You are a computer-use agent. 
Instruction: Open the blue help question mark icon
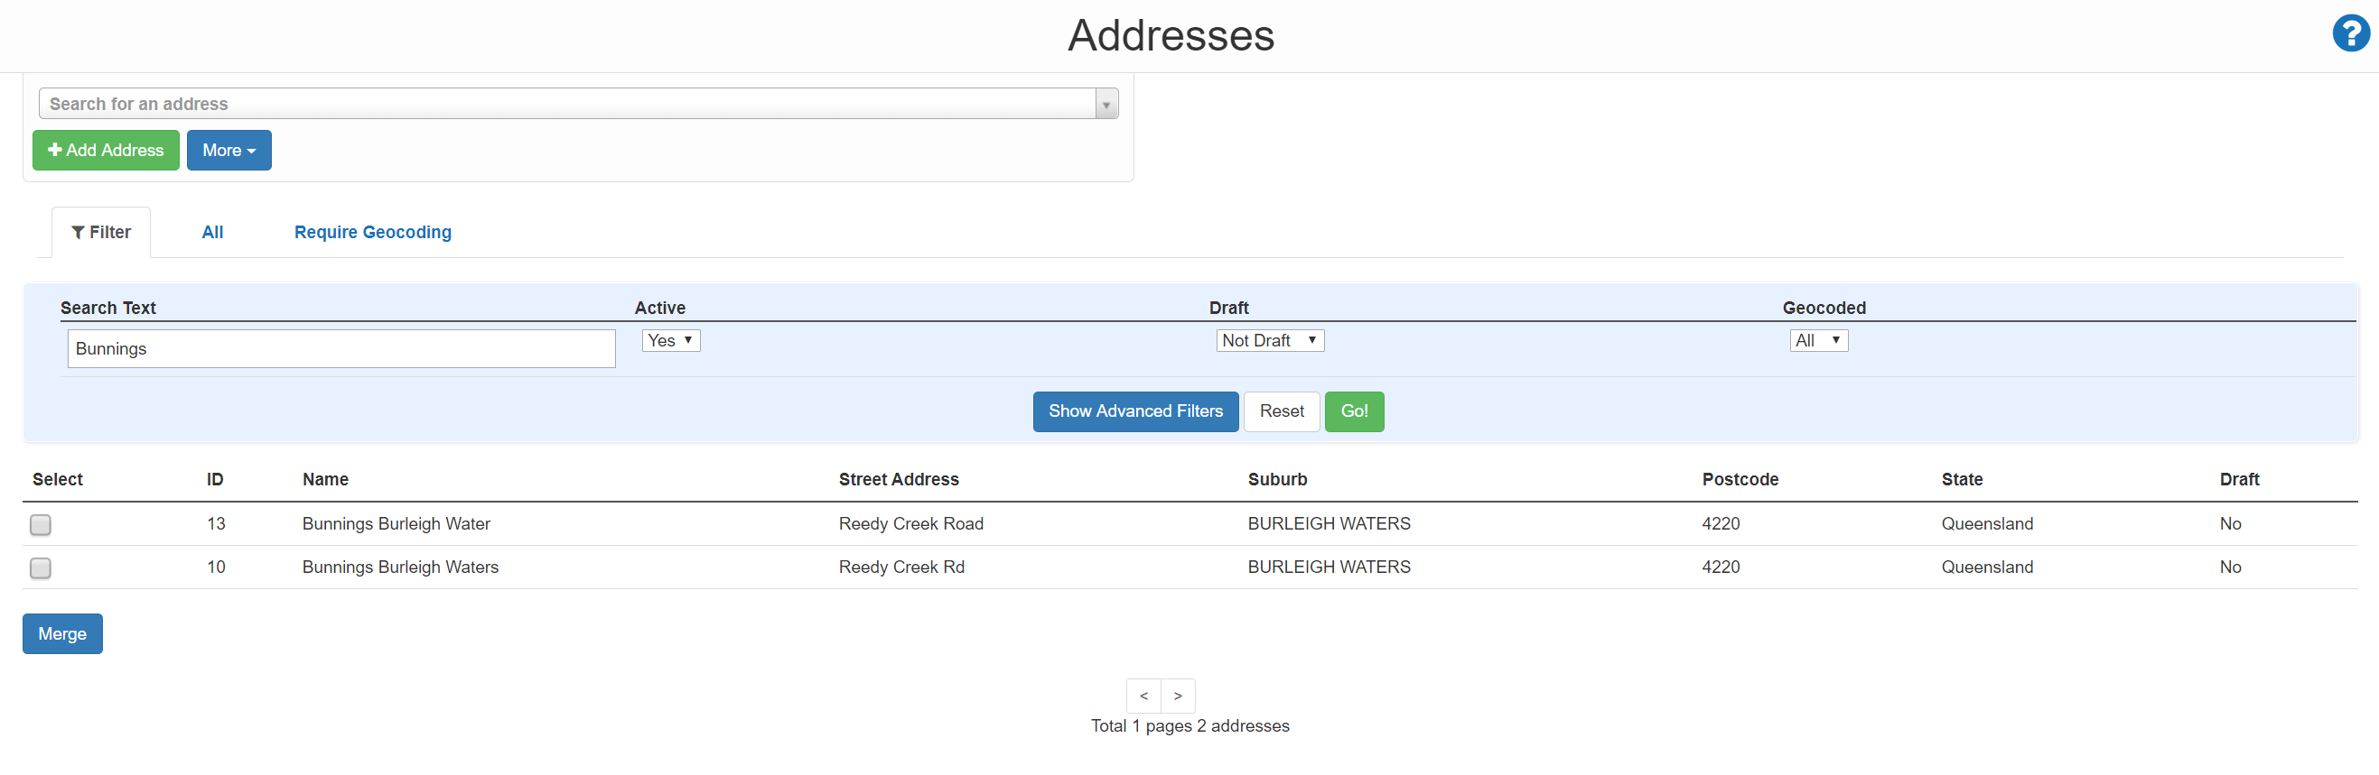pos(2348,34)
